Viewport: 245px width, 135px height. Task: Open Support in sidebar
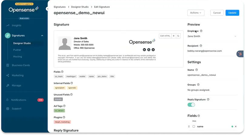[16, 109]
